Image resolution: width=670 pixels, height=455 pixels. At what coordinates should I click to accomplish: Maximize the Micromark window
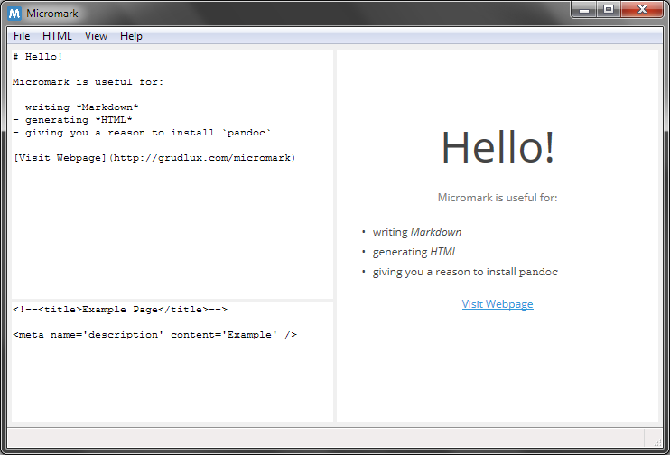[609, 9]
